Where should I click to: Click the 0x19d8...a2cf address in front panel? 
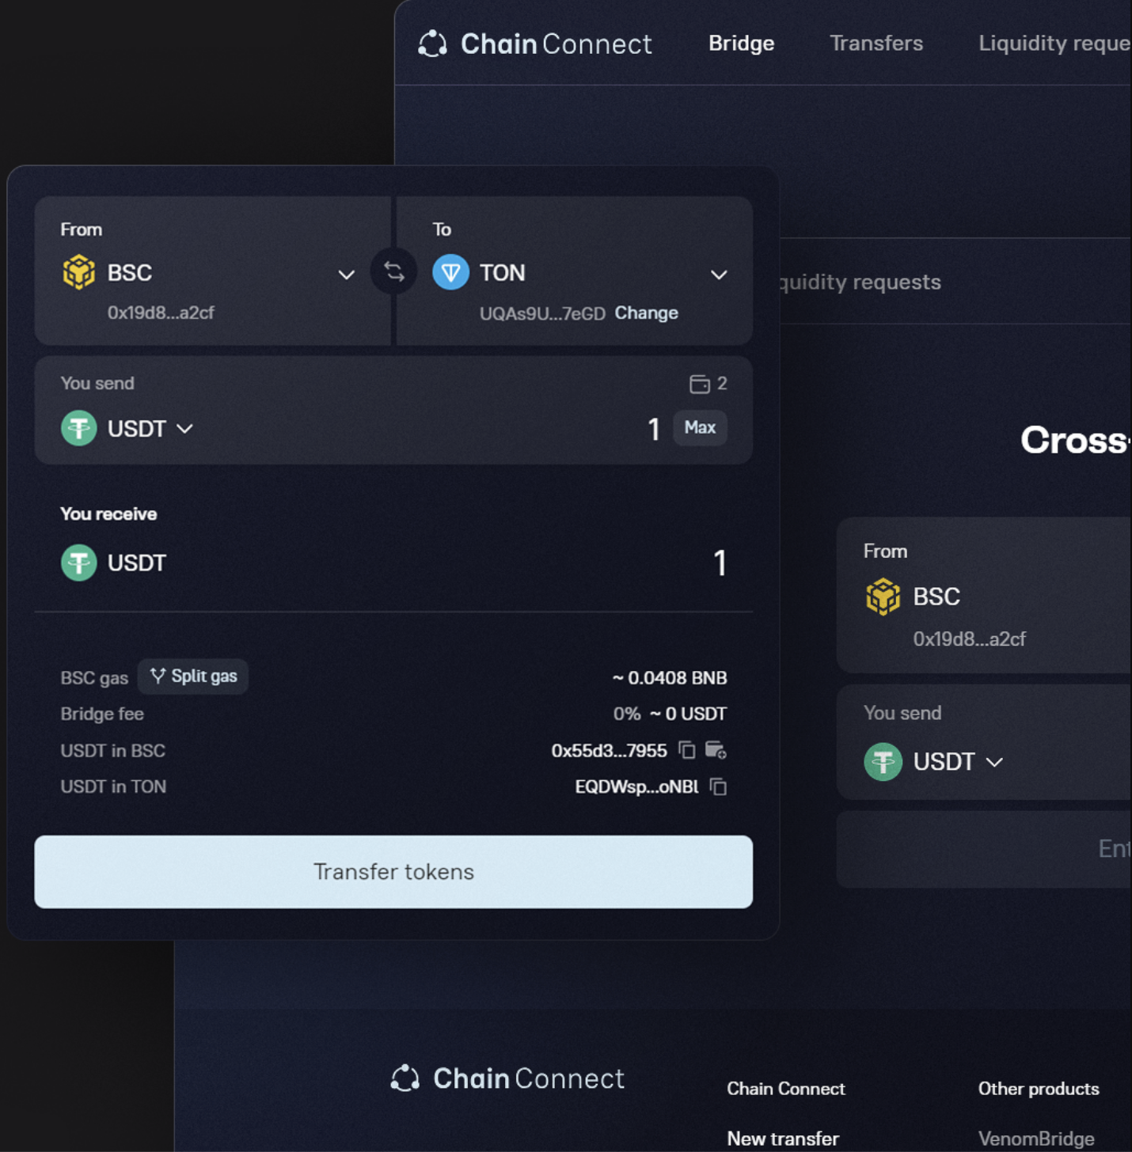[x=161, y=313]
